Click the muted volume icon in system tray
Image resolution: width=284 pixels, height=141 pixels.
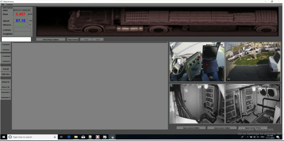point(258,137)
